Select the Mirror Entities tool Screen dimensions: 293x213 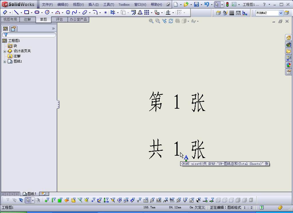pos(140,12)
